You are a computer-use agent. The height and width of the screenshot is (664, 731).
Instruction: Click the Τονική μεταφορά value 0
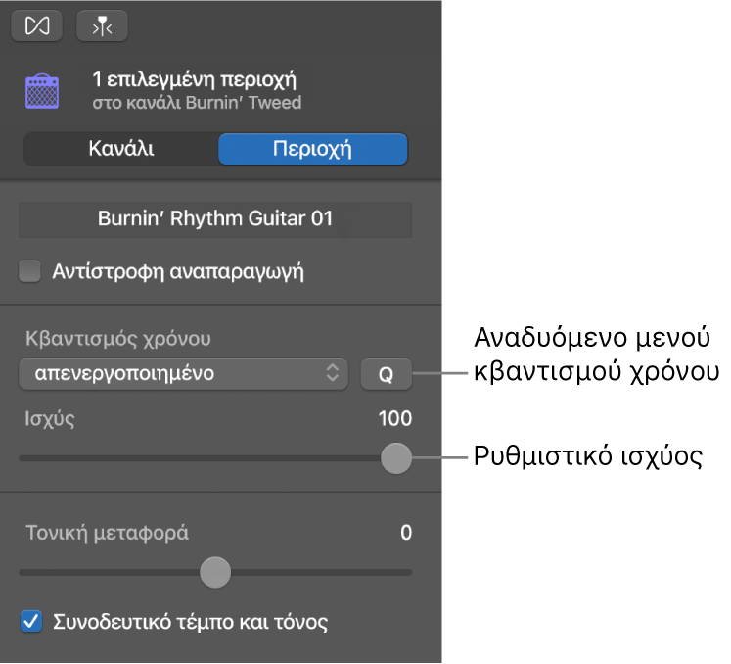406,533
